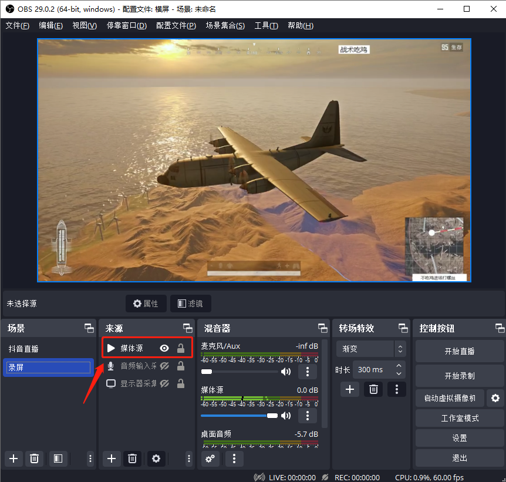Toggle visibility eye of 媒体源
The height and width of the screenshot is (482, 506).
click(164, 348)
